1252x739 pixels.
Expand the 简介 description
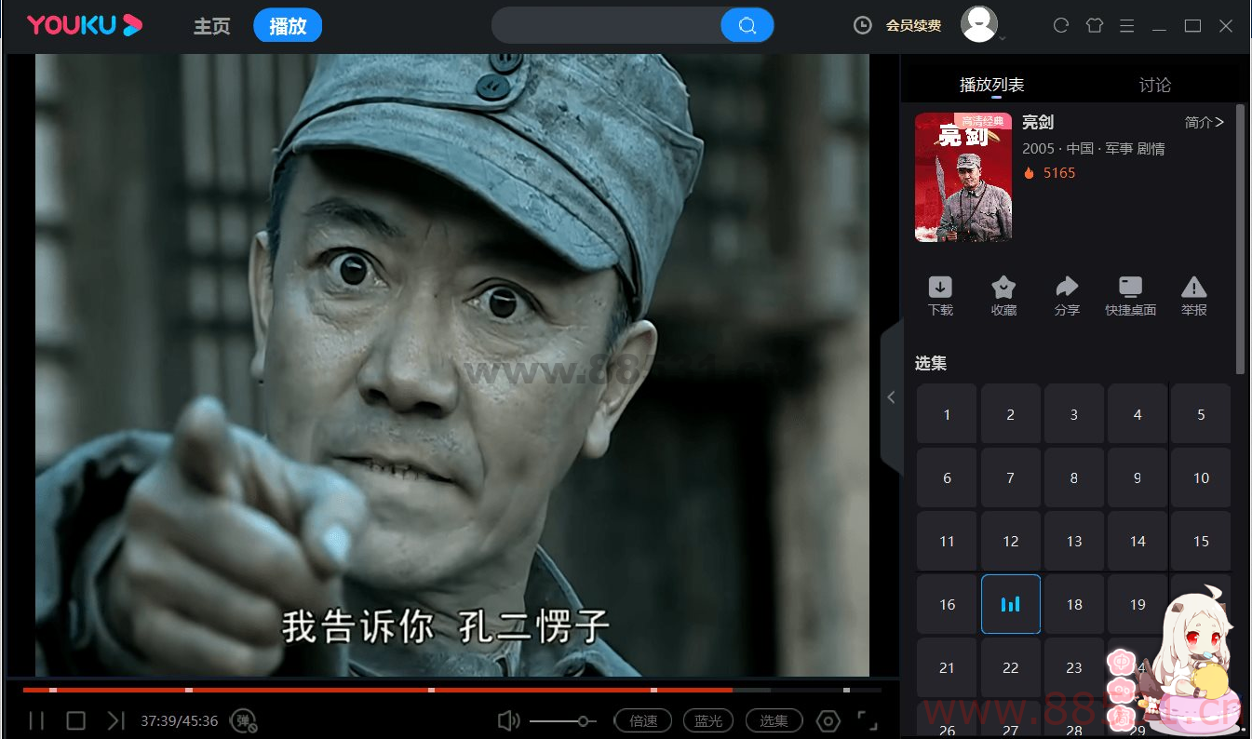click(x=1204, y=122)
